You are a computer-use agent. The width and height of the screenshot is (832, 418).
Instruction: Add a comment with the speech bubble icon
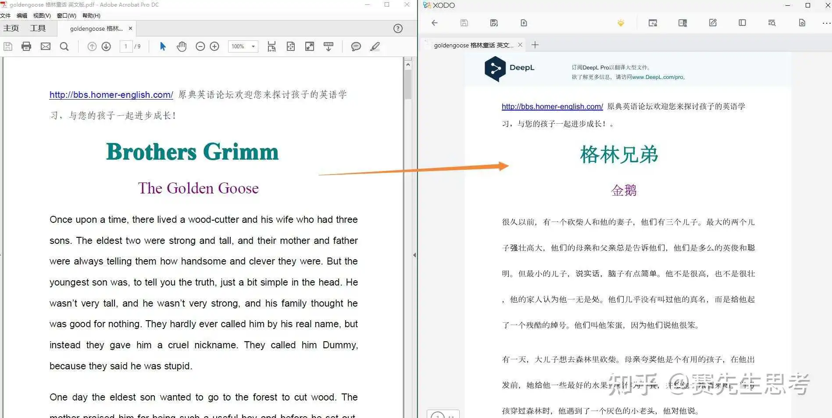pyautogui.click(x=356, y=46)
